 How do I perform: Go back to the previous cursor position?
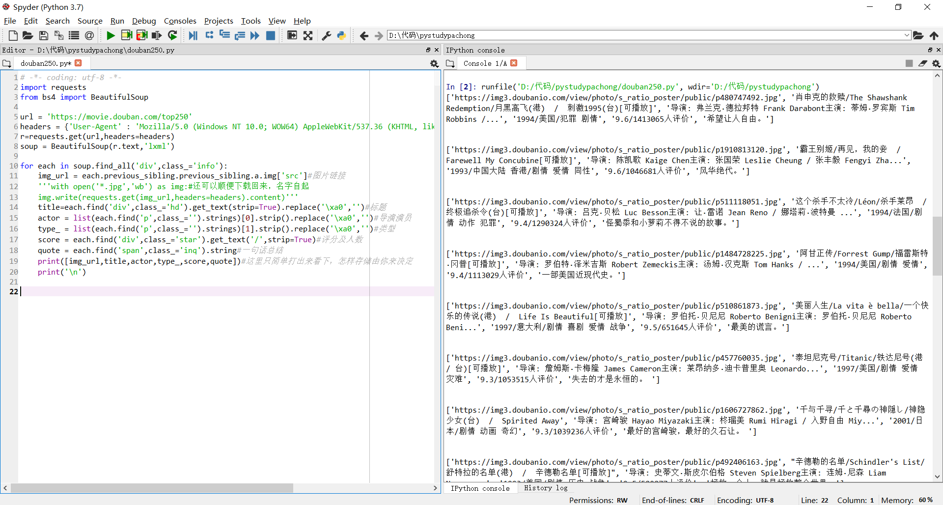pos(364,35)
